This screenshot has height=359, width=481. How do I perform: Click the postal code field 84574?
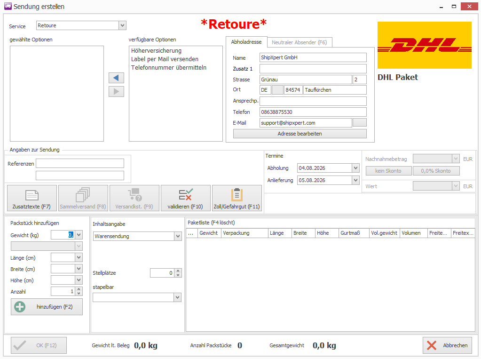(x=293, y=90)
